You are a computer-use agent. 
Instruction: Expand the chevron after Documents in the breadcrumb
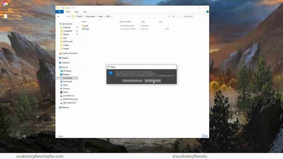point(97,16)
